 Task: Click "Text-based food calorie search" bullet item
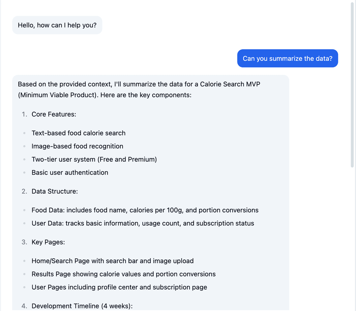78,133
